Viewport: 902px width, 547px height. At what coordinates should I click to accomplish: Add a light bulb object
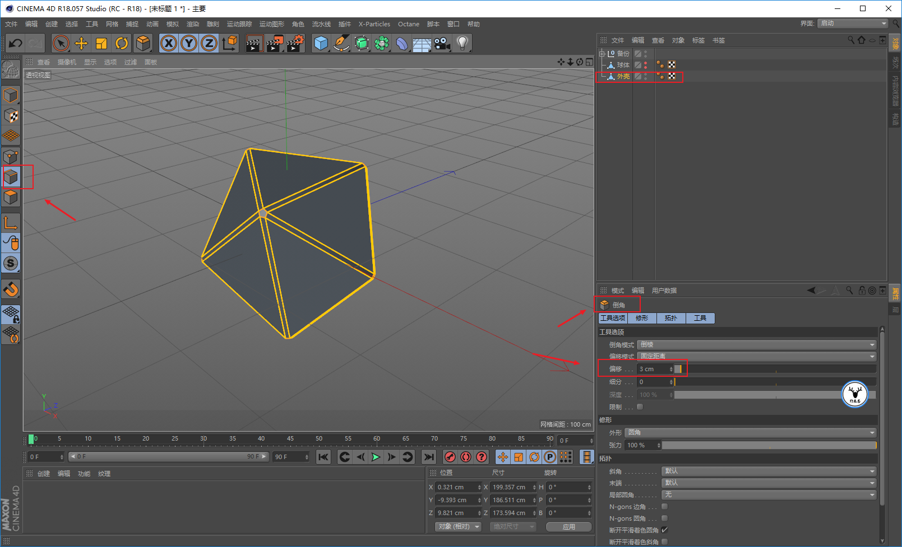pyautogui.click(x=462, y=43)
